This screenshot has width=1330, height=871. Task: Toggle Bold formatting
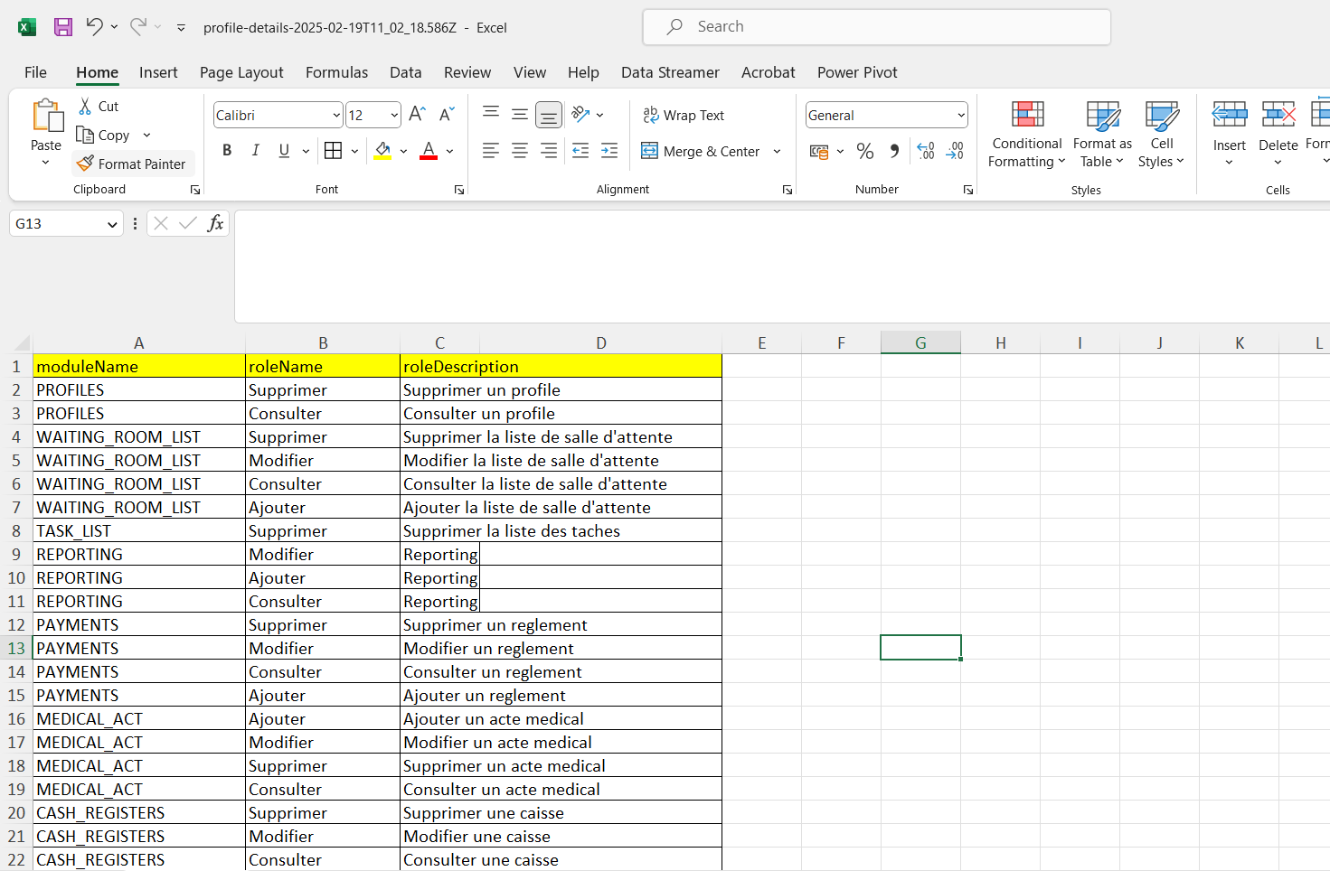coord(227,151)
